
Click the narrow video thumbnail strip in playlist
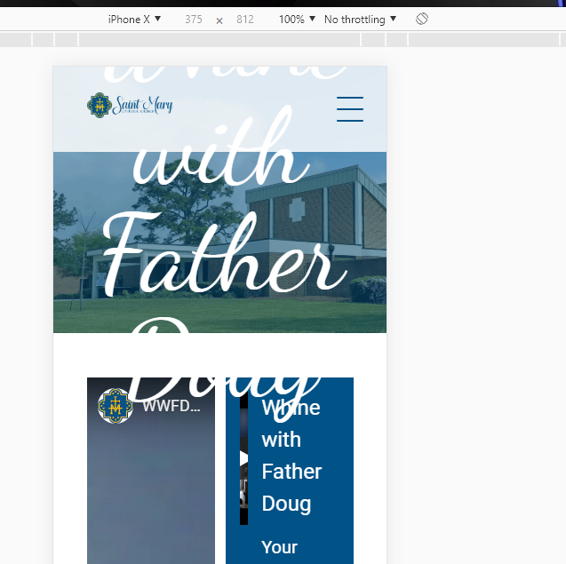244,458
